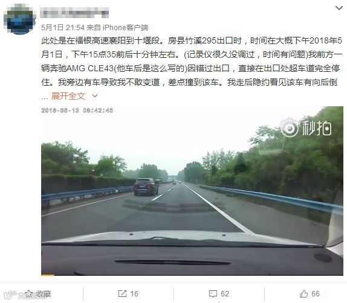
Task: Click the like count 66
Action: coord(316,294)
